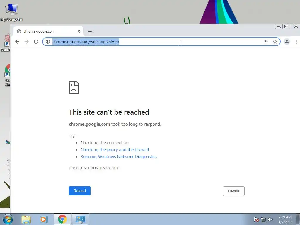Click the blue Reload button
The height and width of the screenshot is (225, 300).
[80, 191]
